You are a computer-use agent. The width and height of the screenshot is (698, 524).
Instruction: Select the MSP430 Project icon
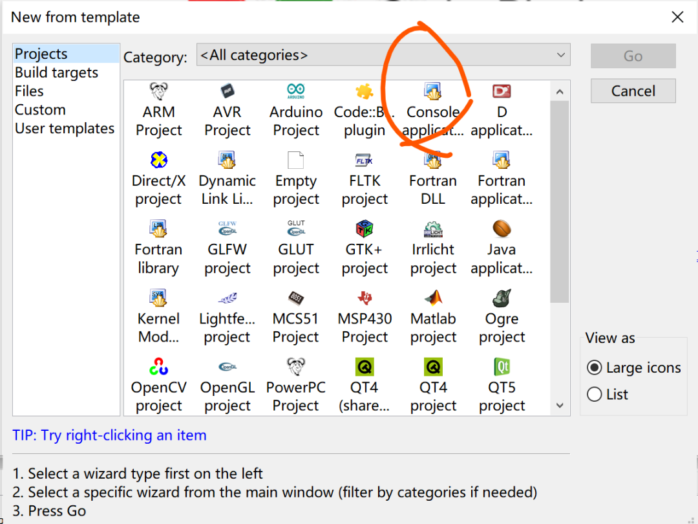coord(365,298)
